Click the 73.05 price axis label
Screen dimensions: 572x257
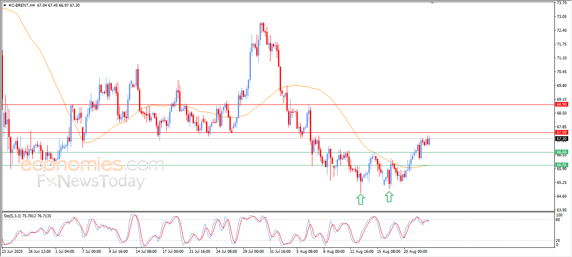pos(562,17)
